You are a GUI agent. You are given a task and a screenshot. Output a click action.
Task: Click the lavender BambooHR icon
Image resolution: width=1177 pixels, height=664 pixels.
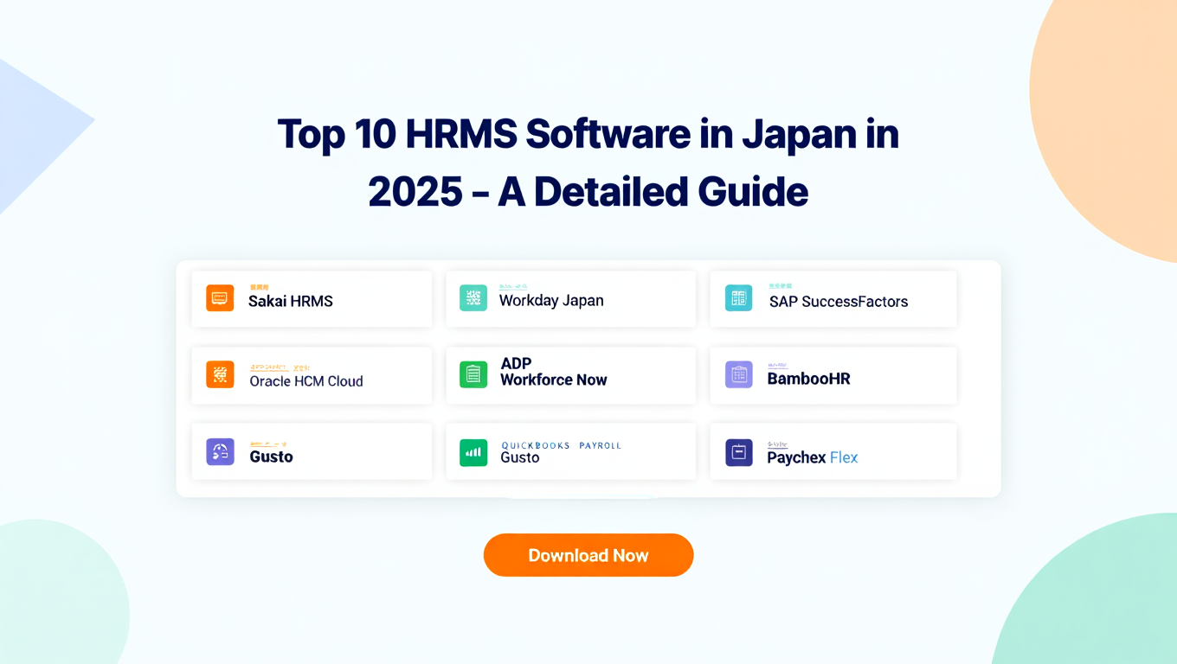[x=738, y=374]
